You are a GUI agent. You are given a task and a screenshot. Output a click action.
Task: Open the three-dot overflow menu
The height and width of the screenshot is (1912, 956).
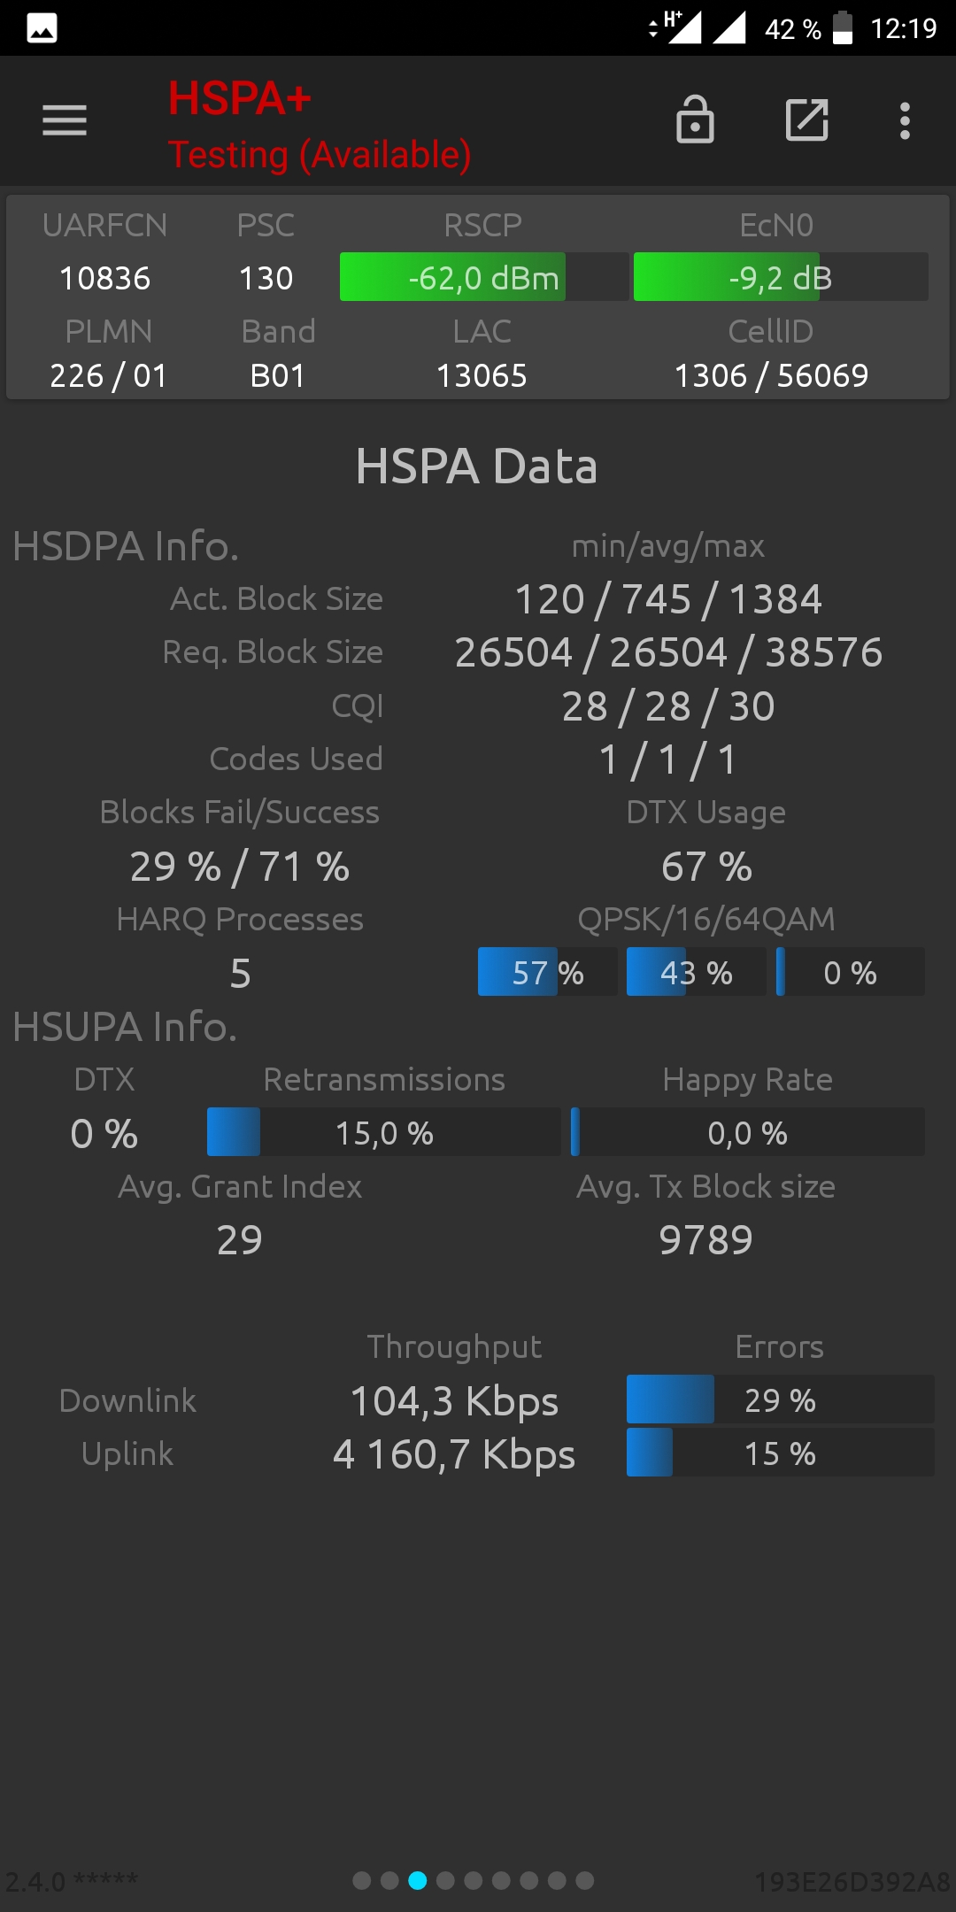coord(905,120)
